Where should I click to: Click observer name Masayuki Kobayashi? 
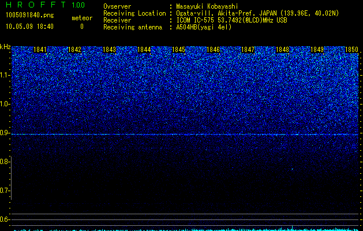coord(207,6)
